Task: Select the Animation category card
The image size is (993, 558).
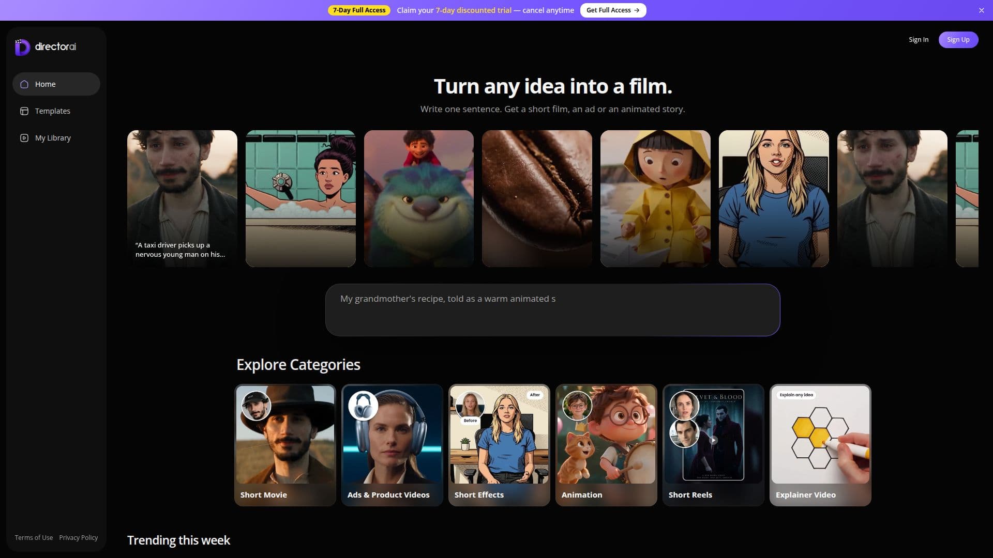Action: pos(606,445)
